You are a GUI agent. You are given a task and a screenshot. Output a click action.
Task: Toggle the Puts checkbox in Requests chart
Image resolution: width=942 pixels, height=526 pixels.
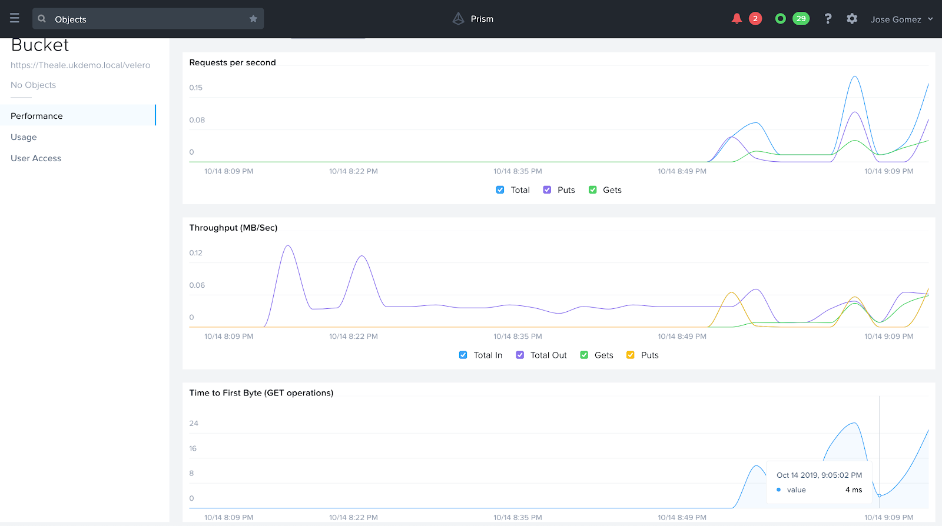547,190
